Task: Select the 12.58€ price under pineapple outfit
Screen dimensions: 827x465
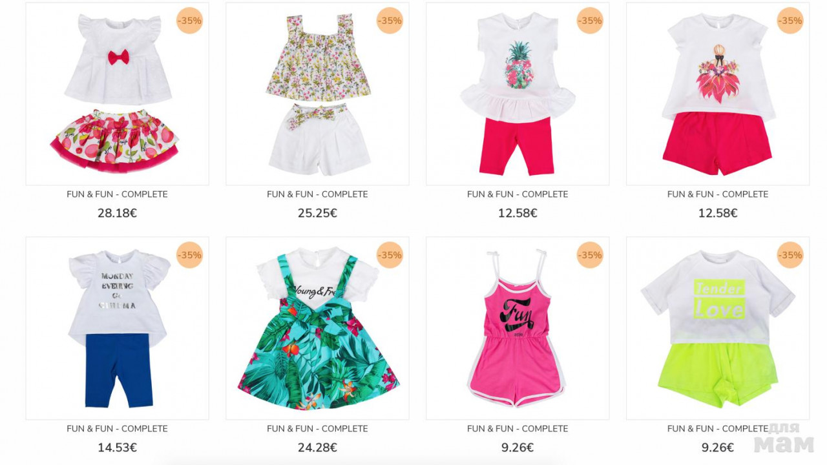Action: tap(518, 213)
